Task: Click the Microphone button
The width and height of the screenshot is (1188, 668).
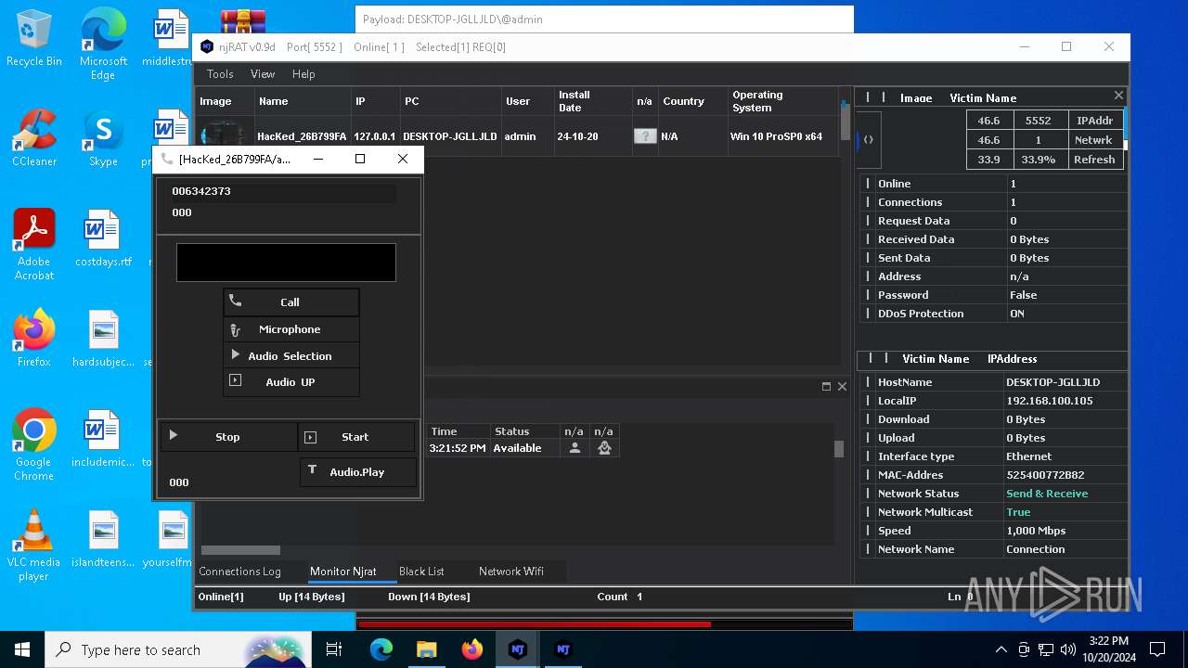Action: coord(291,329)
